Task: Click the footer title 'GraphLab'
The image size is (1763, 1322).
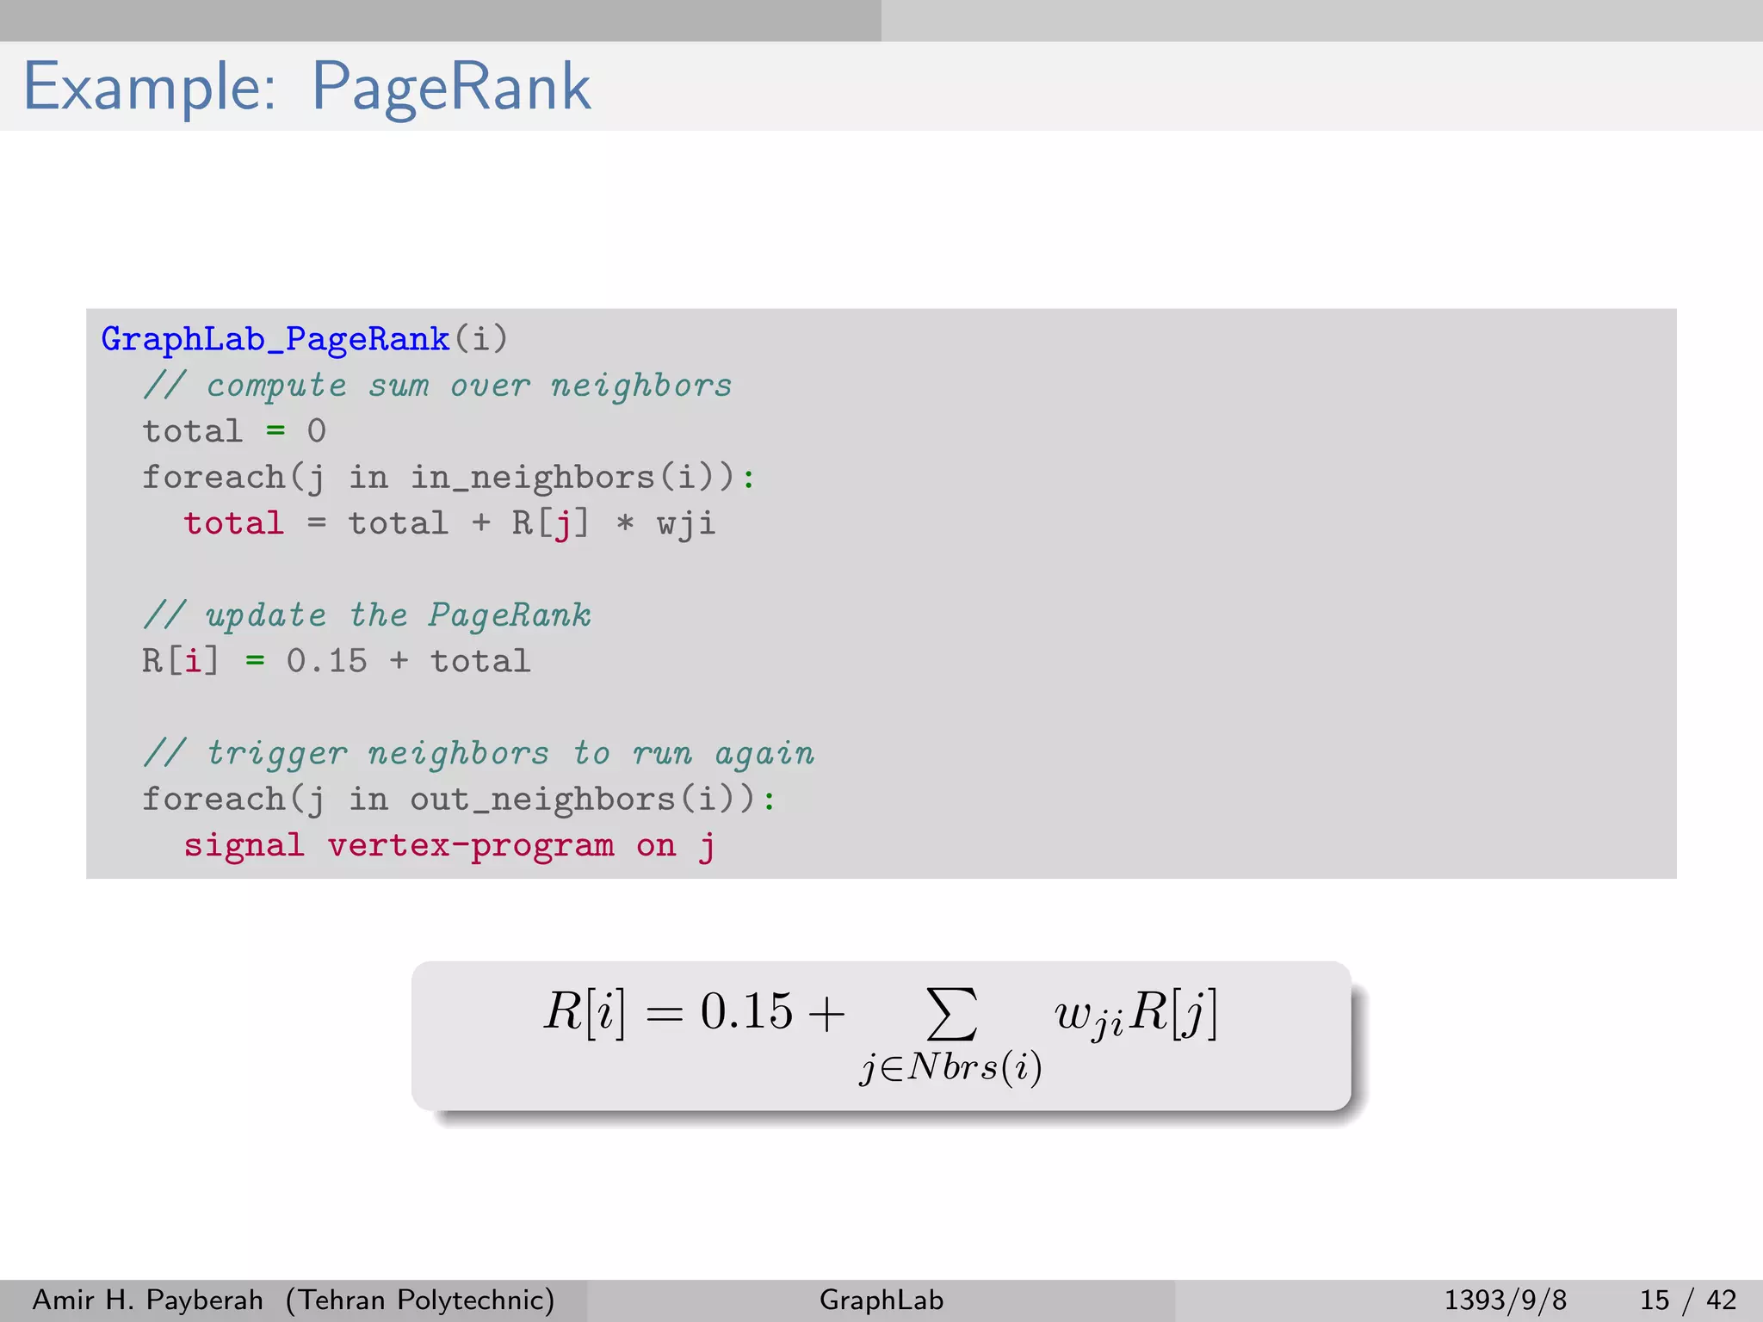Action: [x=881, y=1300]
